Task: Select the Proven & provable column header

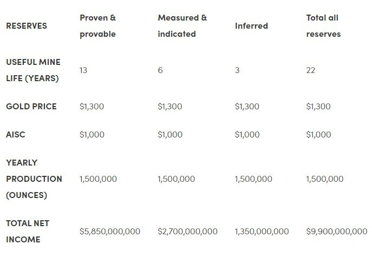Action: coord(97,25)
